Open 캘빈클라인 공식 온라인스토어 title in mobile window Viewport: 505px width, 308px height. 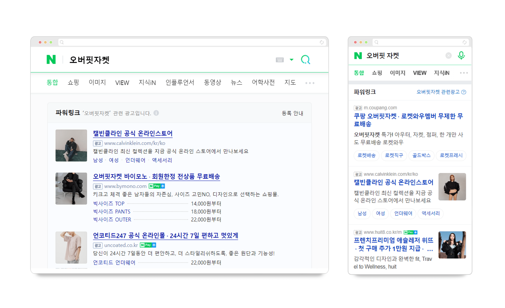(x=393, y=182)
